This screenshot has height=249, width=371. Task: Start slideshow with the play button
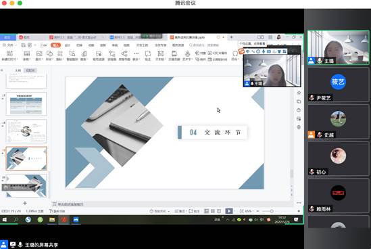point(229,211)
